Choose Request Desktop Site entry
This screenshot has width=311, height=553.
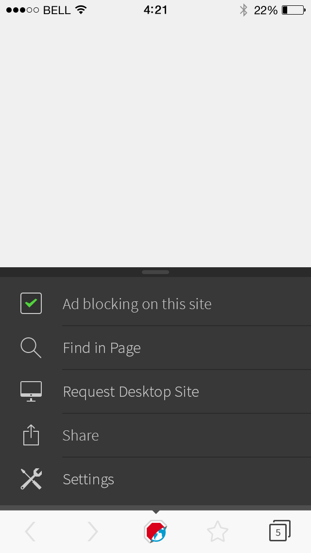[131, 392]
